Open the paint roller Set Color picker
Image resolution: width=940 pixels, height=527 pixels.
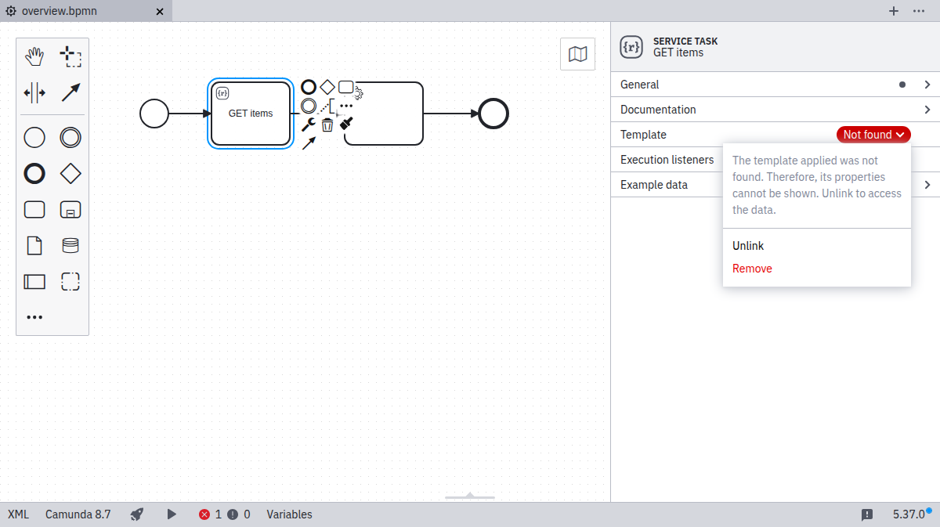[347, 124]
